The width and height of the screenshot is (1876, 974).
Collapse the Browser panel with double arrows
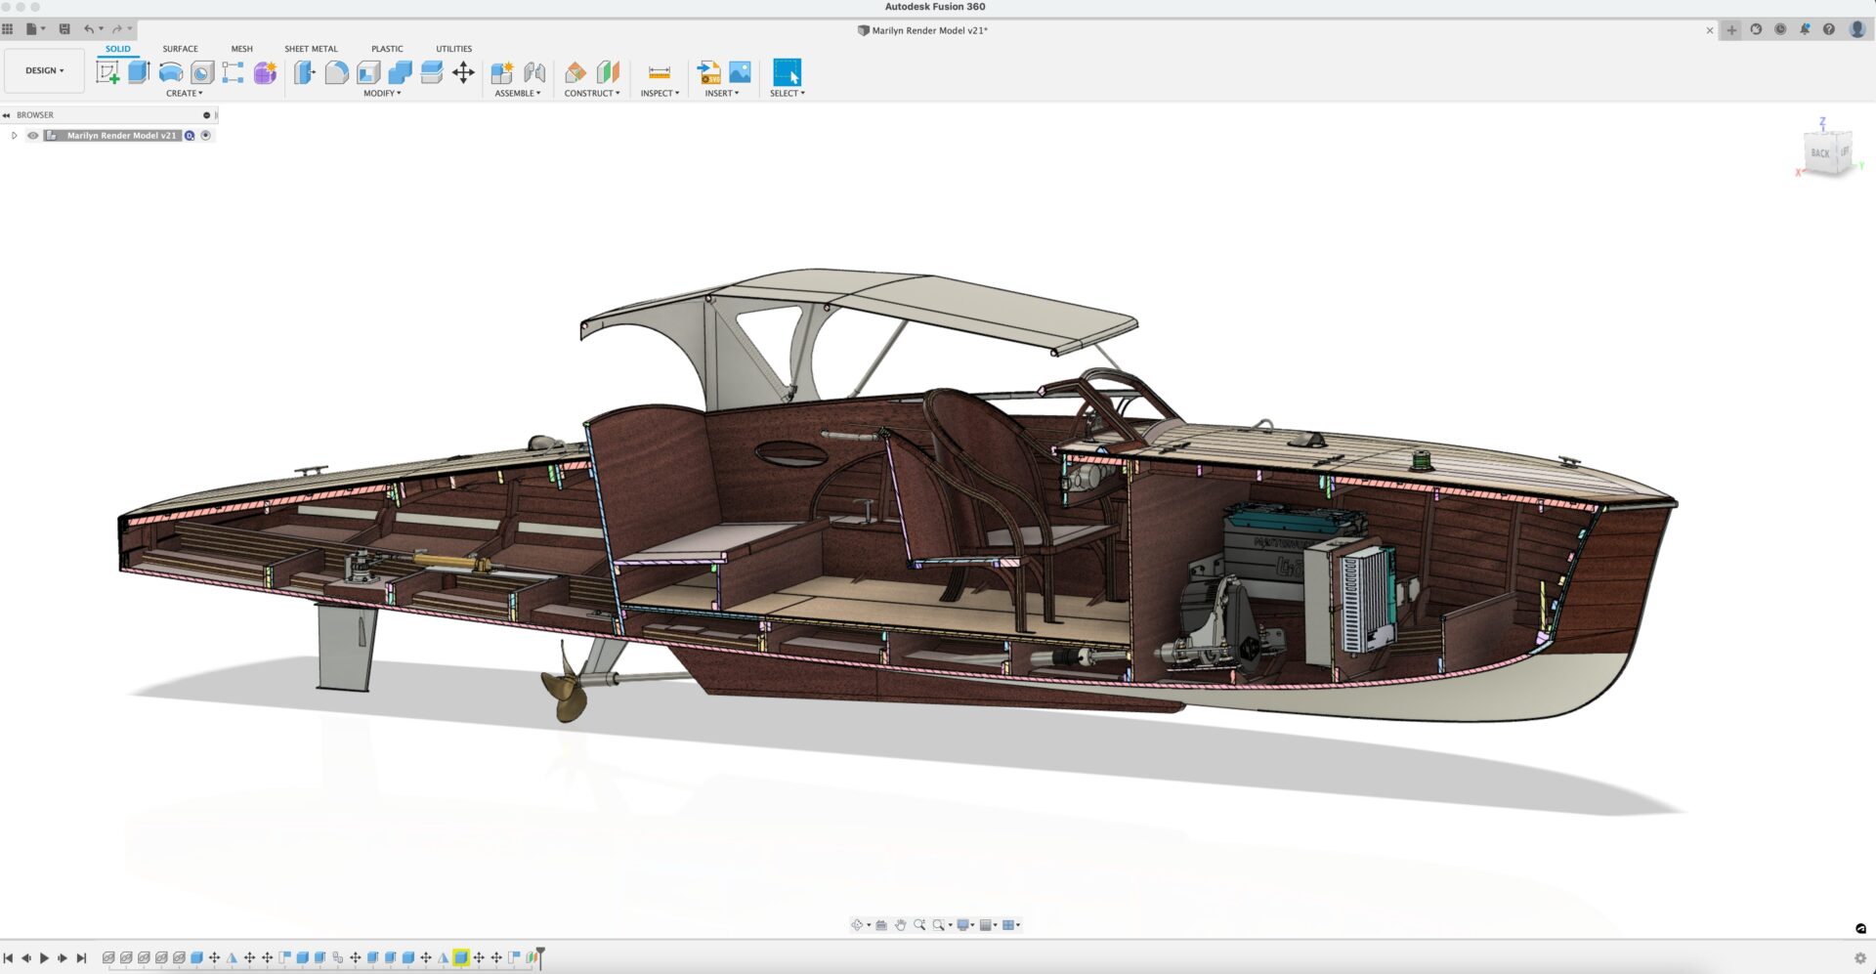pos(7,115)
